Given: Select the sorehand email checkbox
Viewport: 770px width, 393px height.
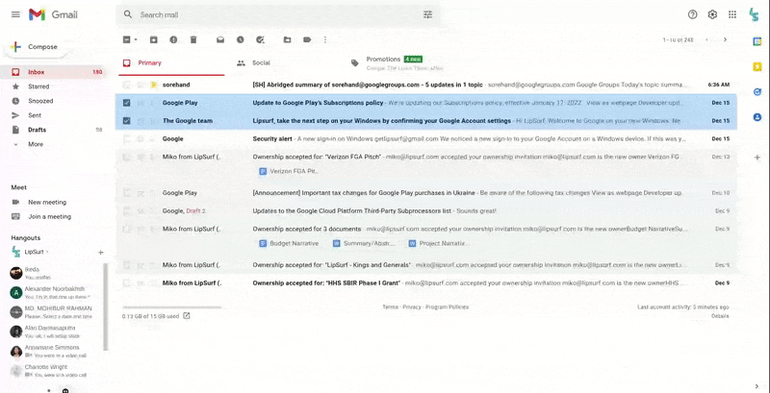Looking at the screenshot, I should [127, 85].
